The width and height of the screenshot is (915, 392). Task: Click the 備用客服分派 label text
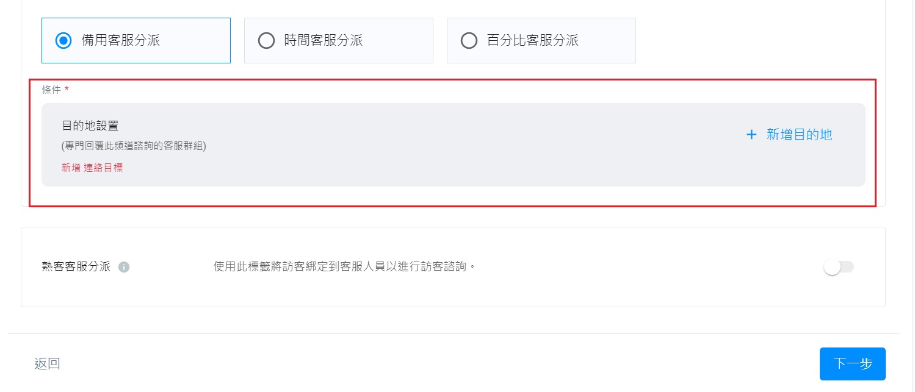(x=121, y=41)
